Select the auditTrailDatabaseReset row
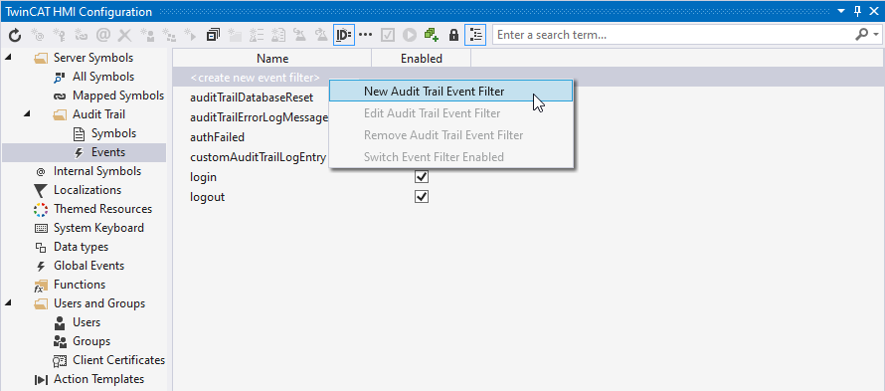Viewport: 885px width, 391px height. (x=252, y=98)
